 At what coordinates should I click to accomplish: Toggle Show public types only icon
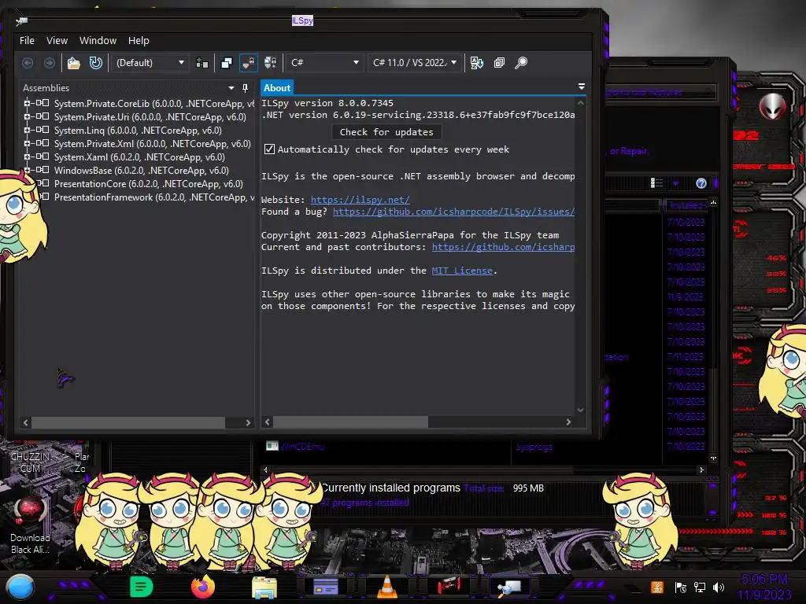pos(226,63)
